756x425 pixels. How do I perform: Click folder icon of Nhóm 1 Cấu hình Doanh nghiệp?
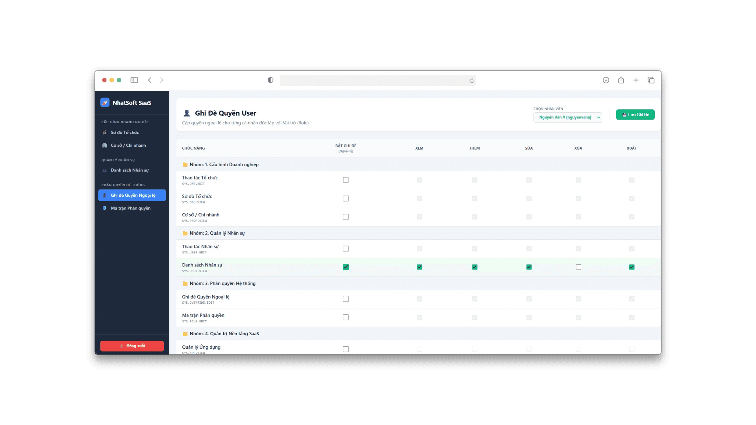click(x=185, y=165)
